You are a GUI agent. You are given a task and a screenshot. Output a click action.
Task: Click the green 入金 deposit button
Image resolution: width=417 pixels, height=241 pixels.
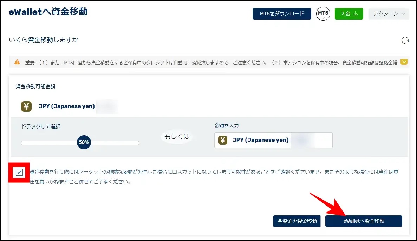(x=349, y=14)
